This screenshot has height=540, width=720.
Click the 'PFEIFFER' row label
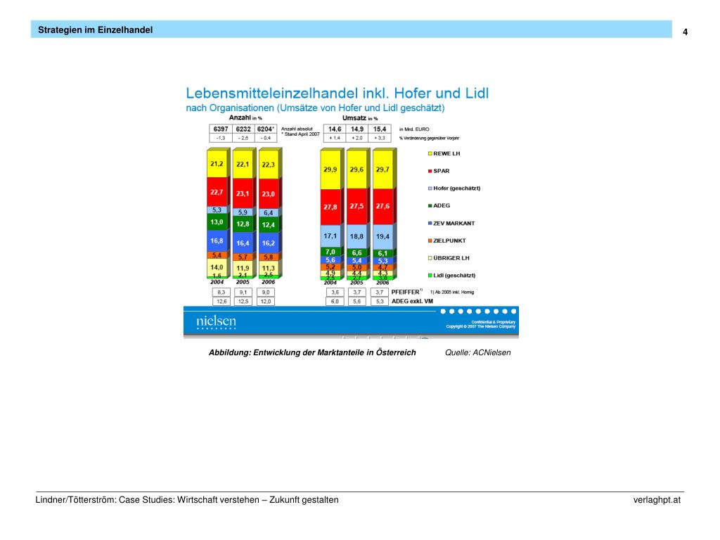pos(406,292)
